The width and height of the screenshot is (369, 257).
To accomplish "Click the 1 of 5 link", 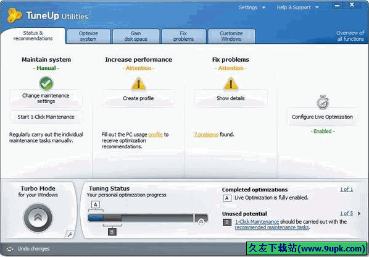I will tap(346, 213).
